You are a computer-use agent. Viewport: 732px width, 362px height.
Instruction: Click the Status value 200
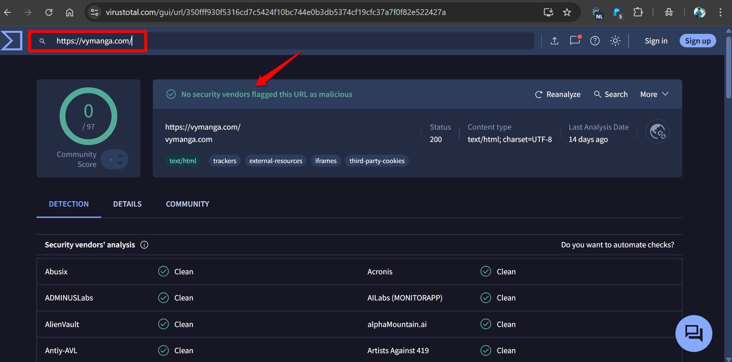coord(435,139)
